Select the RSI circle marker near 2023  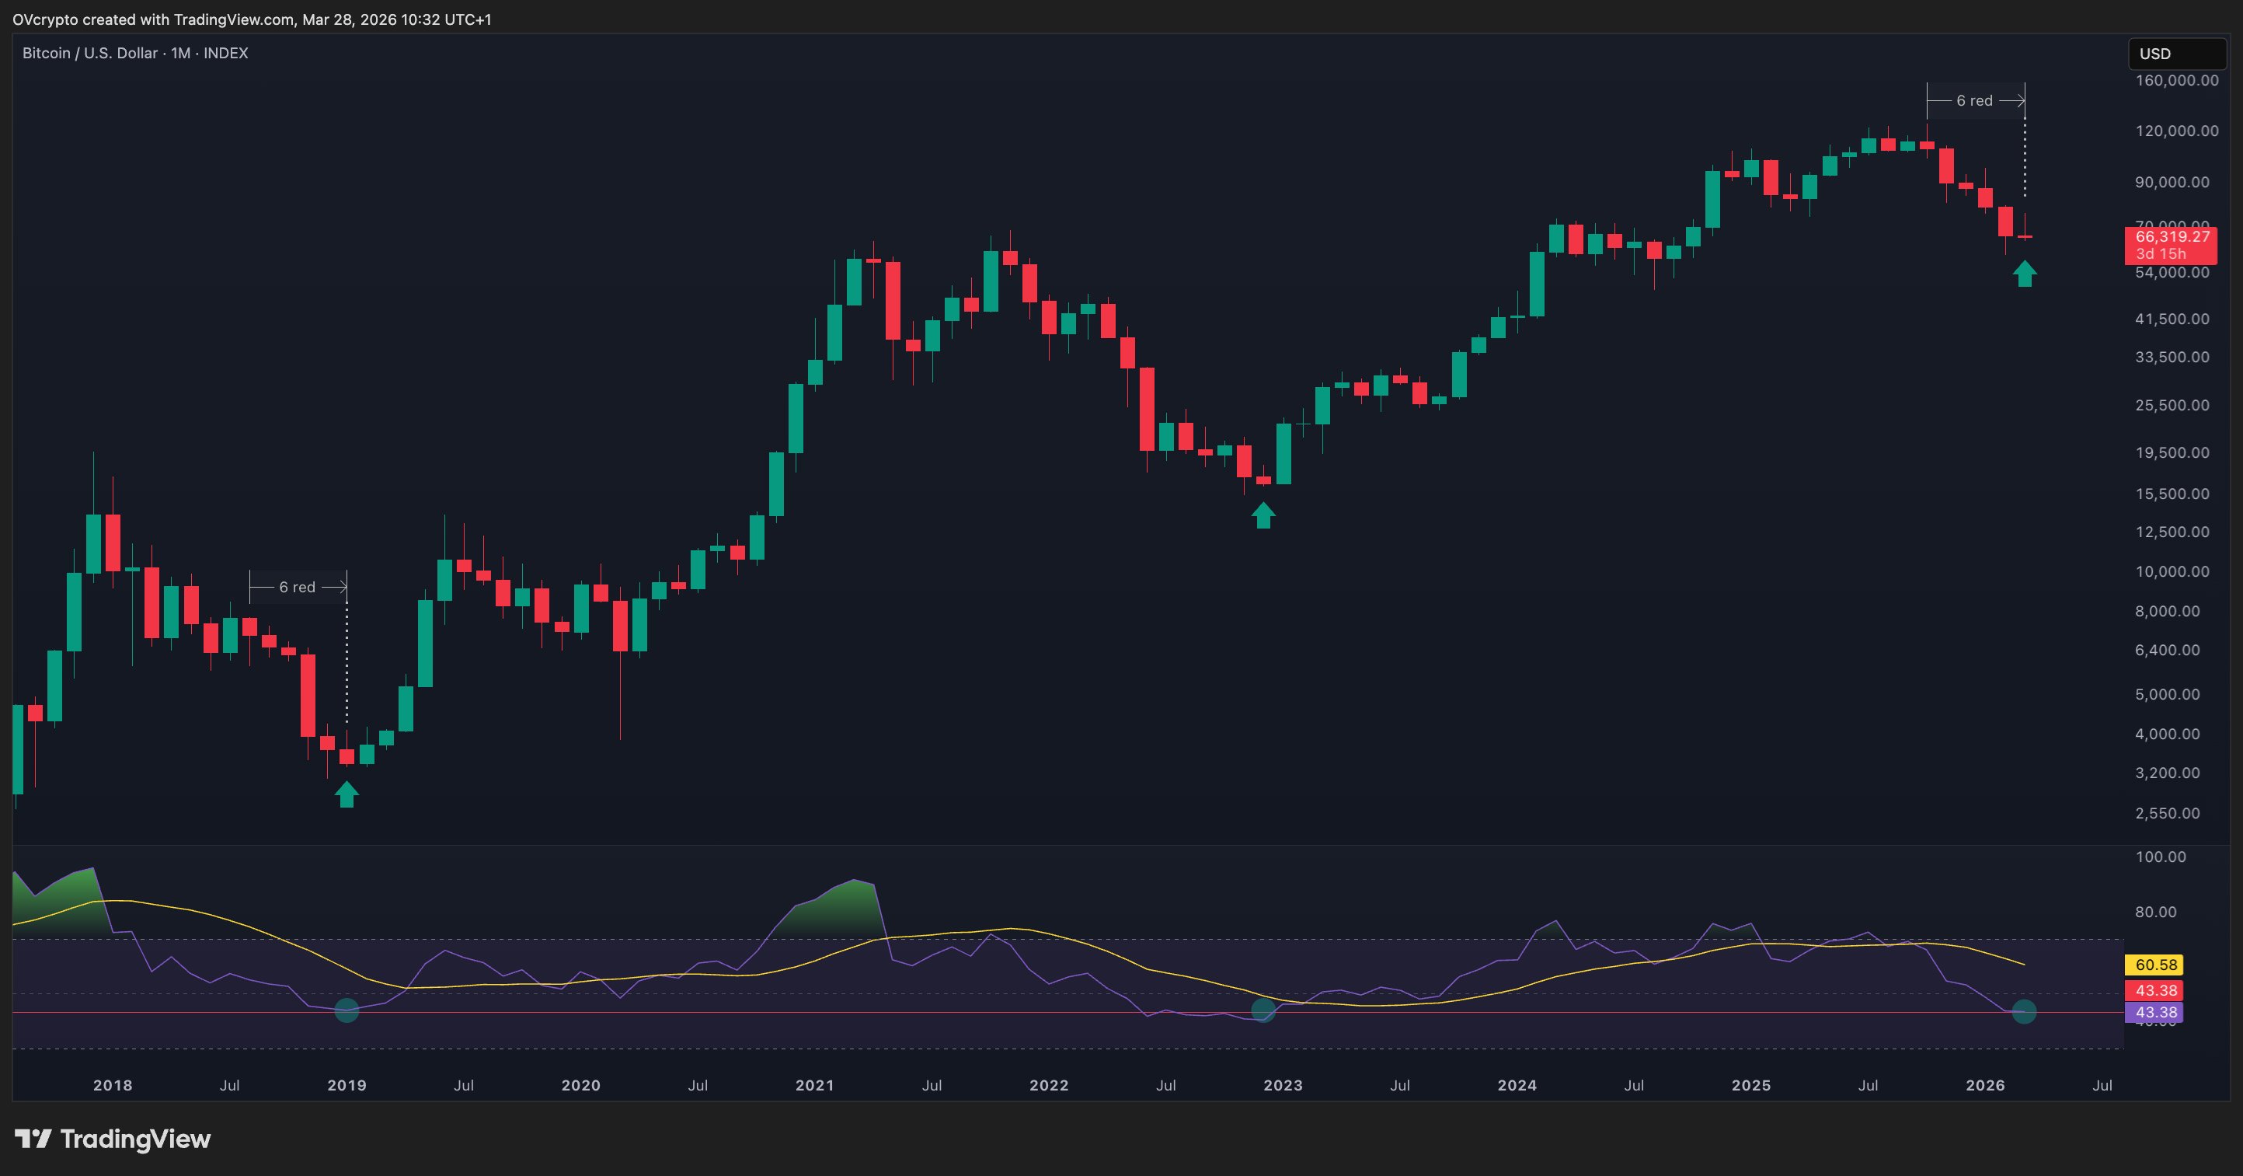point(1263,1010)
